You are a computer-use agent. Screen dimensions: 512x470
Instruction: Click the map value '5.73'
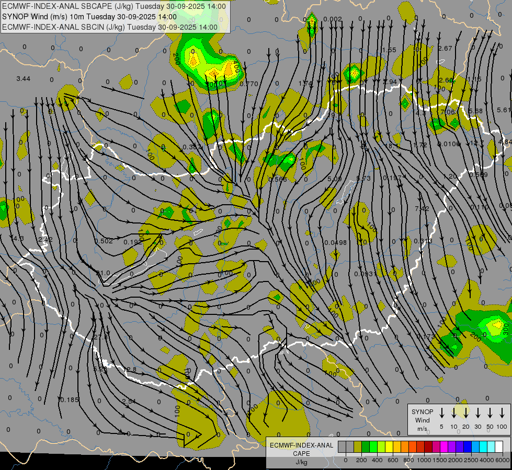[363, 178]
